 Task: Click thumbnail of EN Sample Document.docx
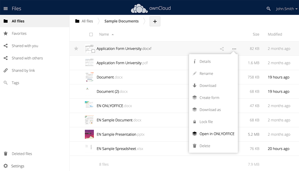pyautogui.click(x=89, y=120)
